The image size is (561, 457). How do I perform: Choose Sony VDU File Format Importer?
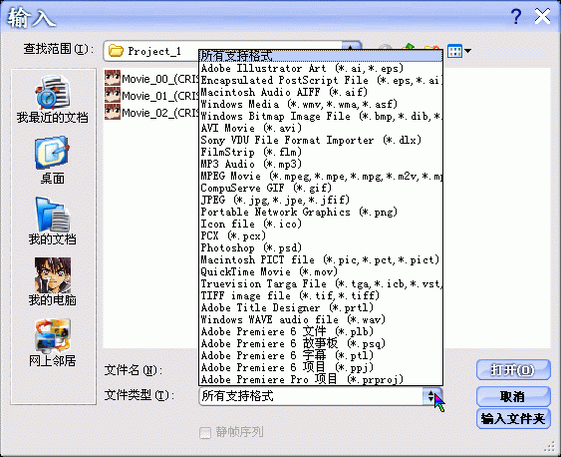coord(321,140)
